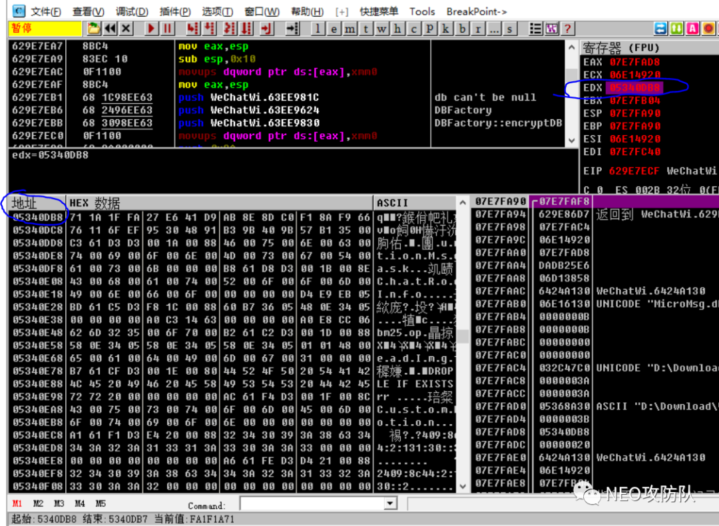Screen dimensions: 719x526
Task: Click the pink A icon on toolbar
Action: tap(692, 29)
